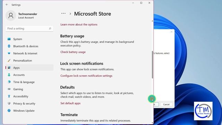Click the back arrow in Settings
Screen dimensions: 222x125
click(7, 5)
